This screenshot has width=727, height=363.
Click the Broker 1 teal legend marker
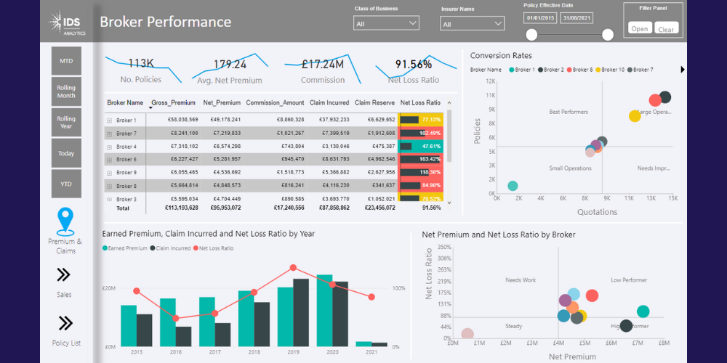coord(513,70)
